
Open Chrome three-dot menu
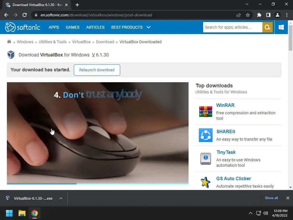[287, 15]
